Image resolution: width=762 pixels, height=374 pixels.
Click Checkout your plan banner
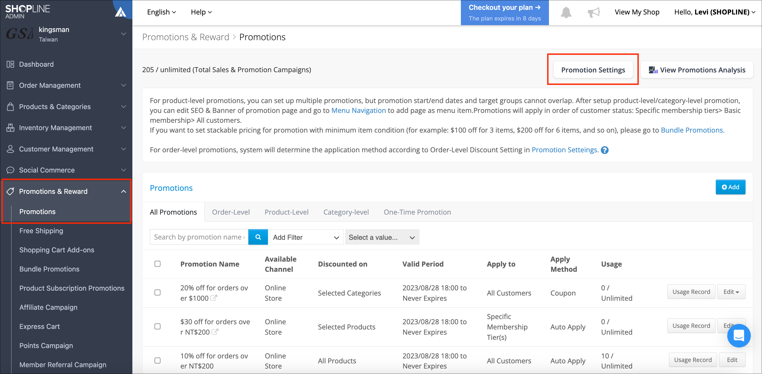(x=505, y=12)
